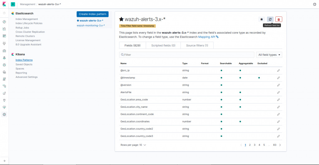Open the green D space avatar

[13, 4]
